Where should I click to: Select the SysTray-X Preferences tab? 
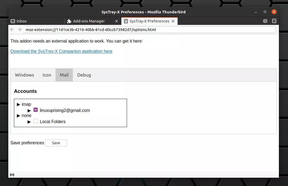(149, 21)
